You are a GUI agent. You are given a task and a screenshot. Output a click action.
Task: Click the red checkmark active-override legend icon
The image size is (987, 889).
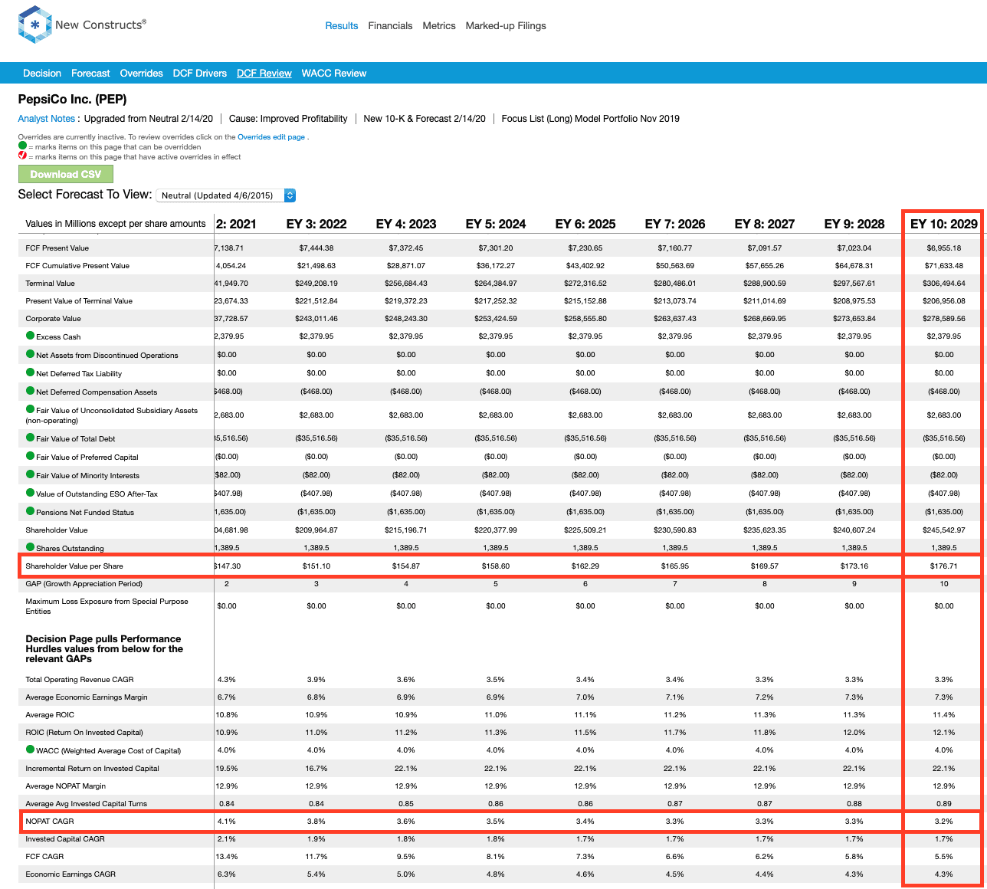(x=22, y=156)
